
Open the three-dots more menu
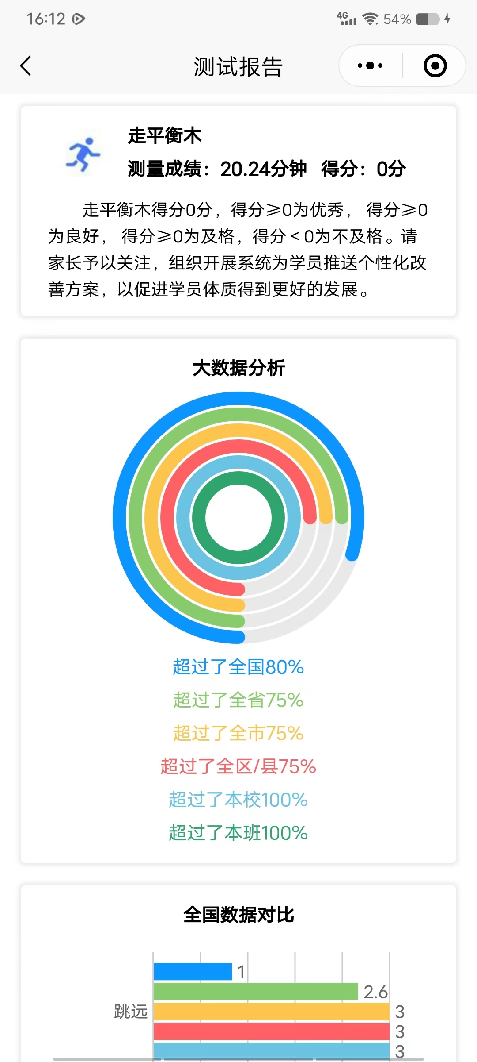(x=370, y=66)
